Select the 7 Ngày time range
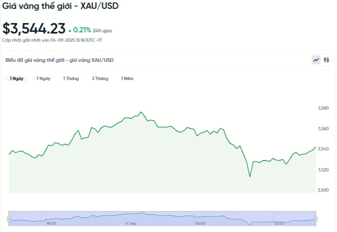Viewport: 337px width, 232px height. pos(43,79)
